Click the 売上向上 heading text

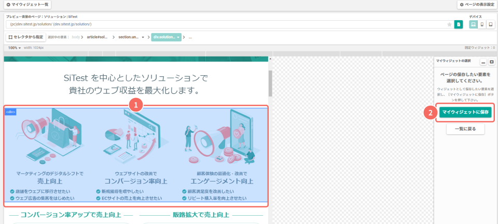tap(50, 181)
